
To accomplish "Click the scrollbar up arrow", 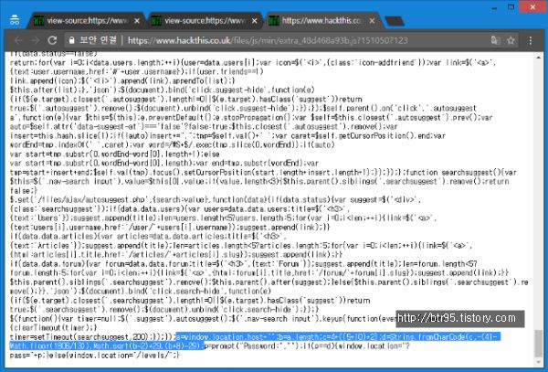I will [539, 56].
